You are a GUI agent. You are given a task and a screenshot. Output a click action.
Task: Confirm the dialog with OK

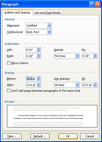click(68, 136)
